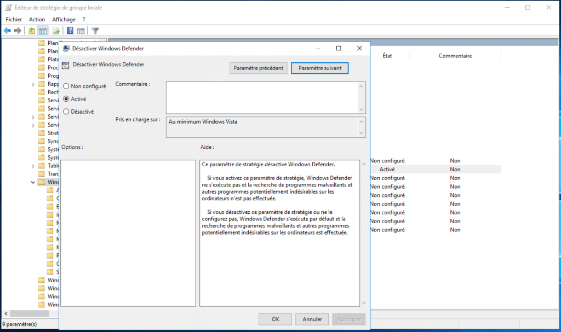Click the Paramètre suivant button

pyautogui.click(x=320, y=68)
